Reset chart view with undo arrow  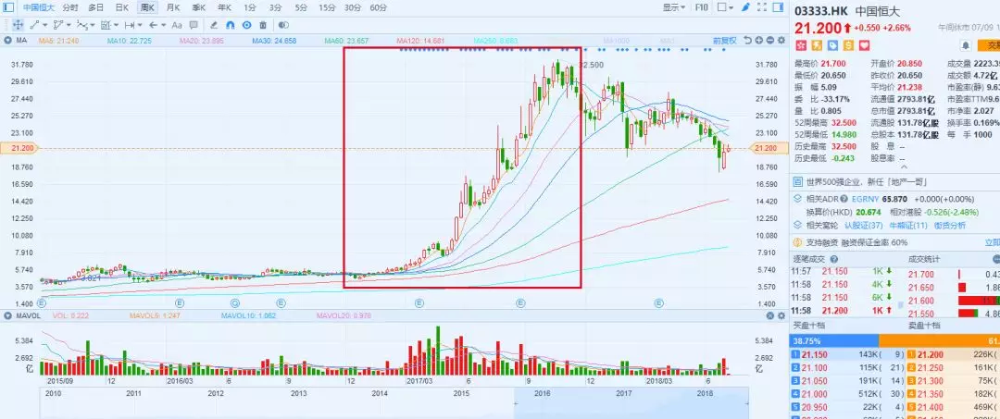click(747, 40)
